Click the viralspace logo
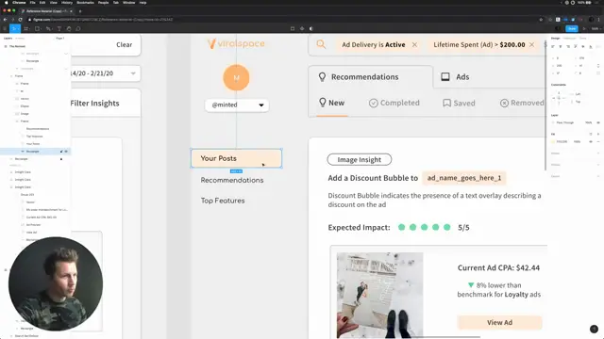604x339 pixels. pos(236,43)
